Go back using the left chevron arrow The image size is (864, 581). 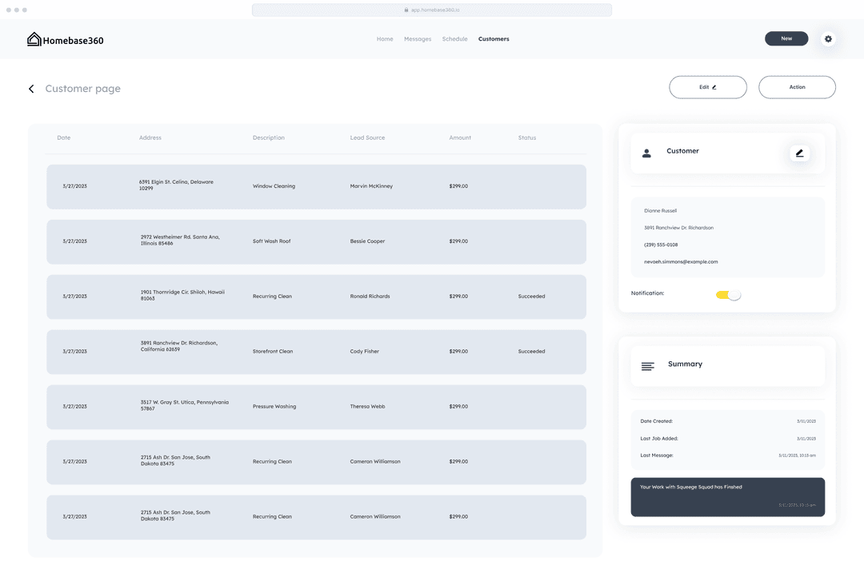coord(31,89)
